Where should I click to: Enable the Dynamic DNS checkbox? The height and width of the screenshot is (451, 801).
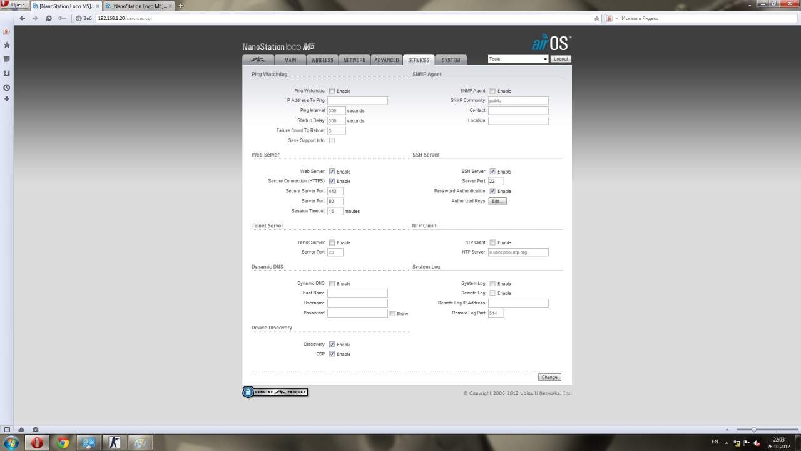332,283
